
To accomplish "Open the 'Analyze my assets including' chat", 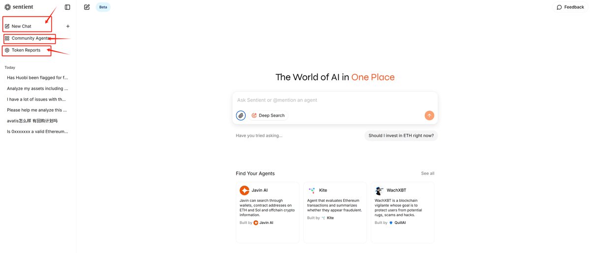I will [37, 88].
